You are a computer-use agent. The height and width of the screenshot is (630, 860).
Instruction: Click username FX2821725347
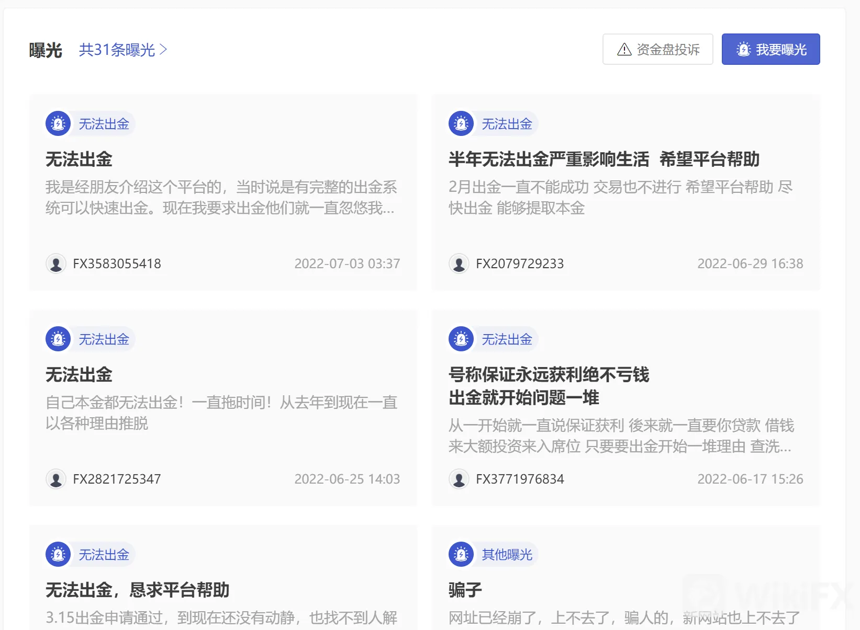pos(117,479)
